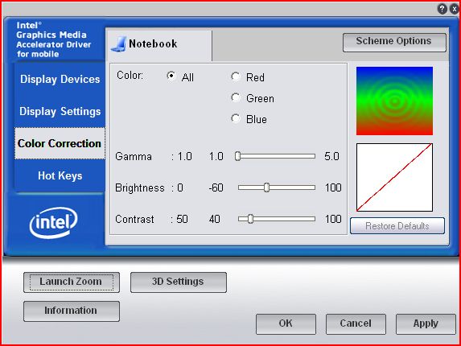Click the Launch Zoom button
This screenshot has height=346, width=461.
point(72,282)
